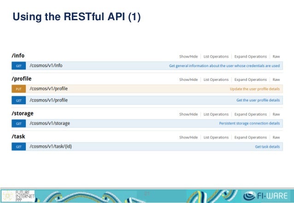Click the GET badge for /cosmos/v1/task/{id}

[18, 147]
